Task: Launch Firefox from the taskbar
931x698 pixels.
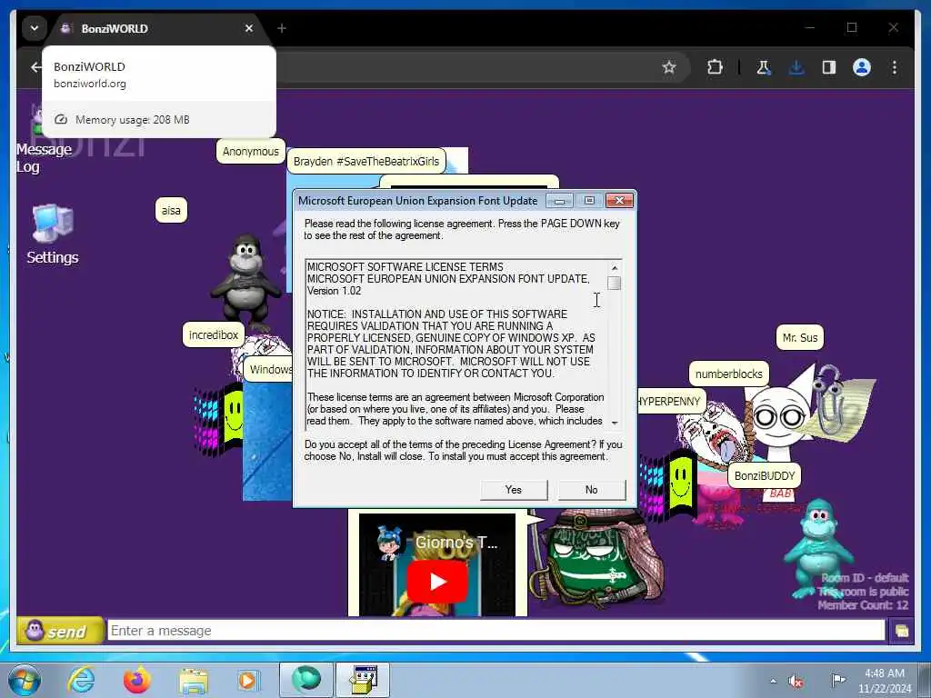Action: (136, 680)
